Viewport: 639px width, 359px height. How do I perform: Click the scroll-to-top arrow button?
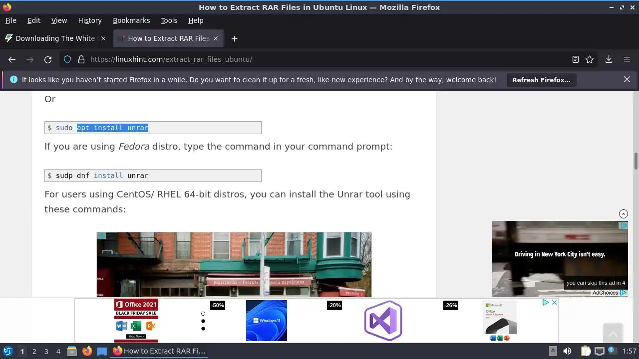tap(613, 333)
